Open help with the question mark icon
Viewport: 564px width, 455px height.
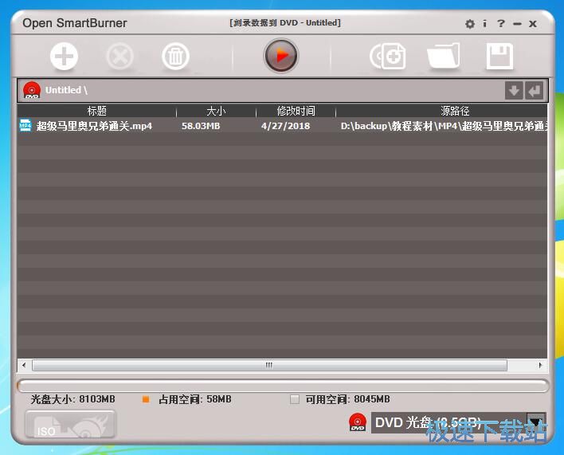[501, 24]
